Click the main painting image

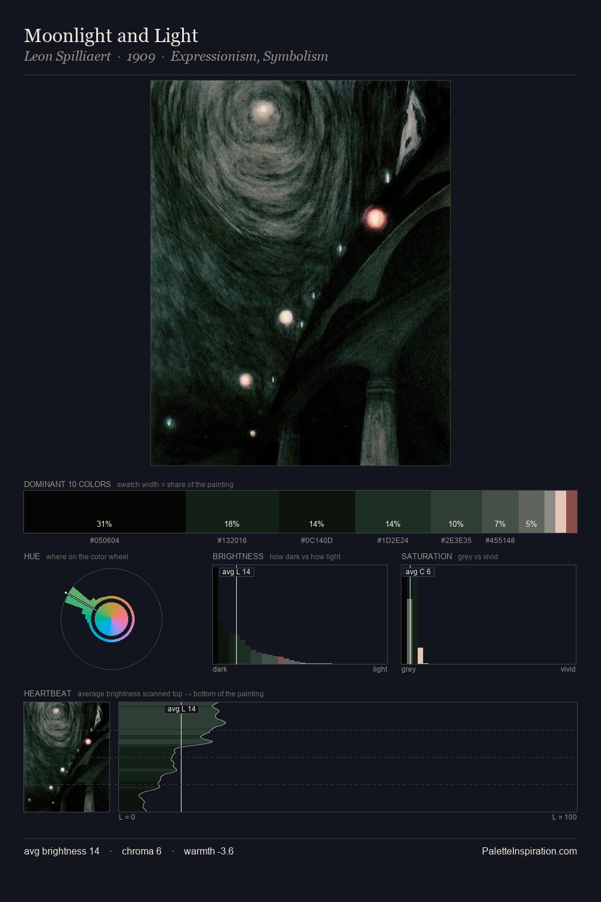point(300,273)
